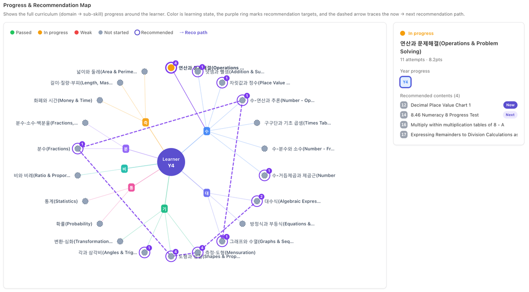Open the Fractions sub-skill node

coord(78,149)
